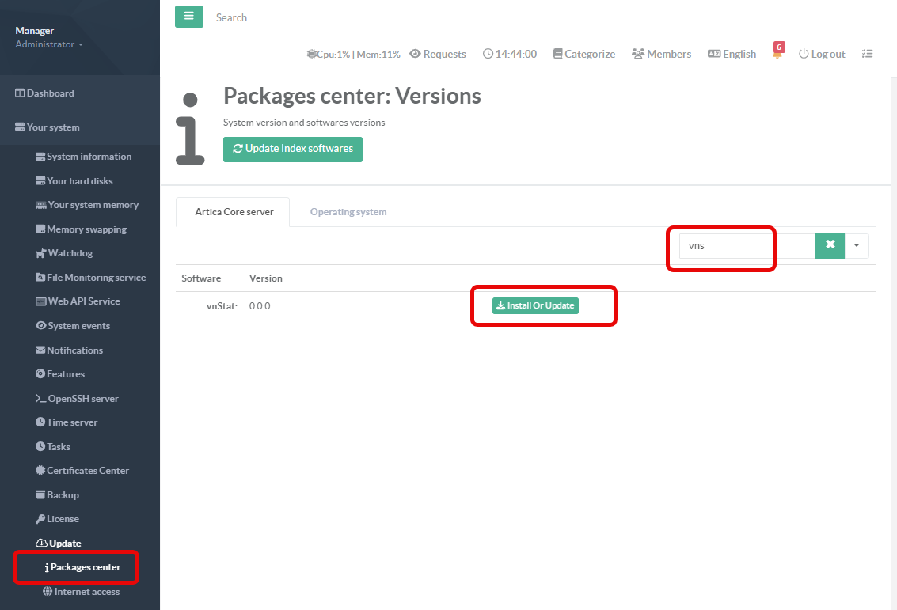
Task: Open Watchdog in the sidebar
Action: 70,253
